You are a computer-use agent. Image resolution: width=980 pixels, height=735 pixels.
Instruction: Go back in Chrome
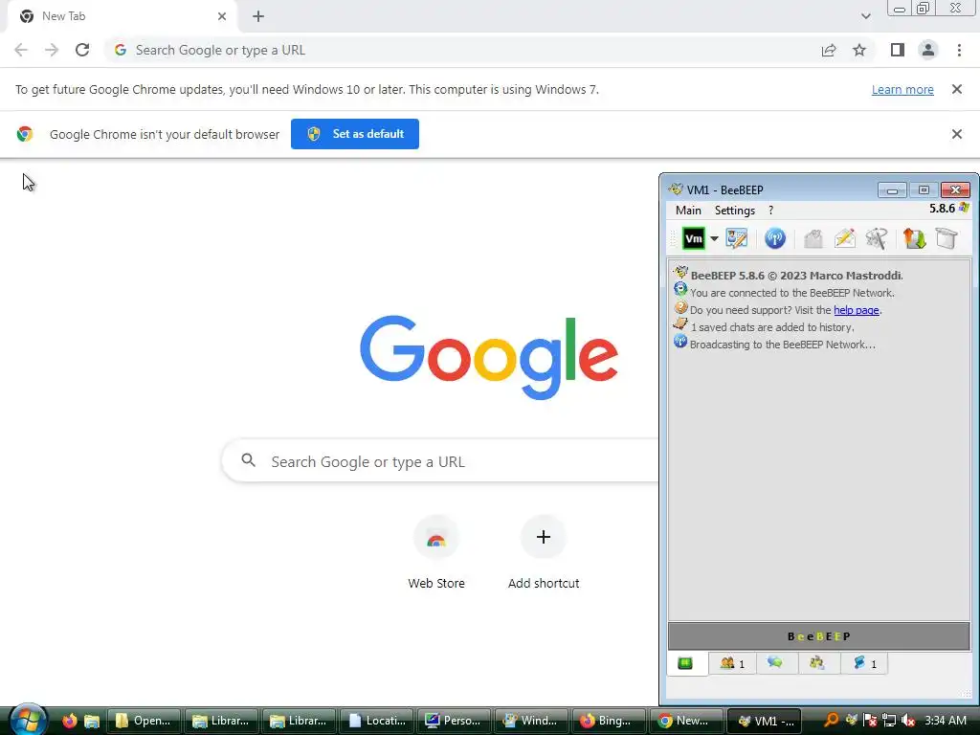[x=21, y=50]
